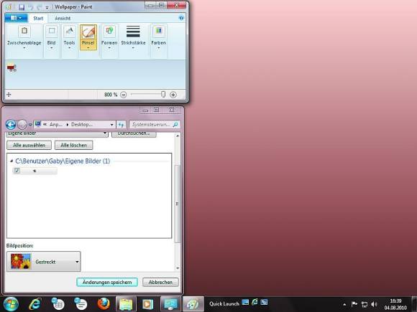Viewport: 417px width, 312px height.
Task: Collapse the C:\Benutzer\Gaby\Eigene Bilder group
Action: [x=12, y=161]
